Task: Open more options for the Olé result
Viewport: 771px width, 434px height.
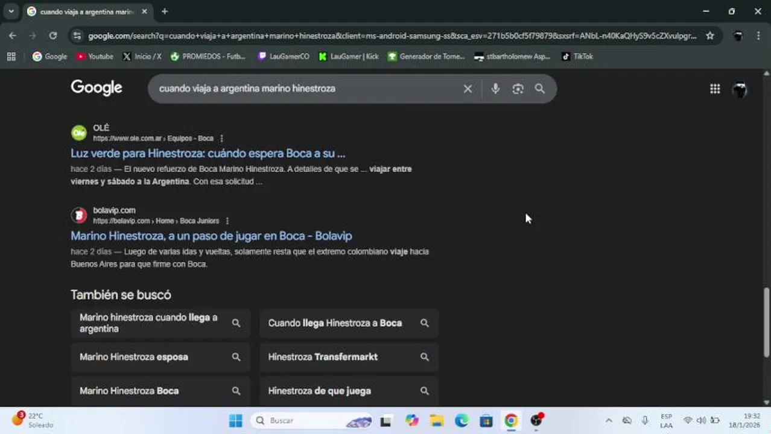Action: 221,139
